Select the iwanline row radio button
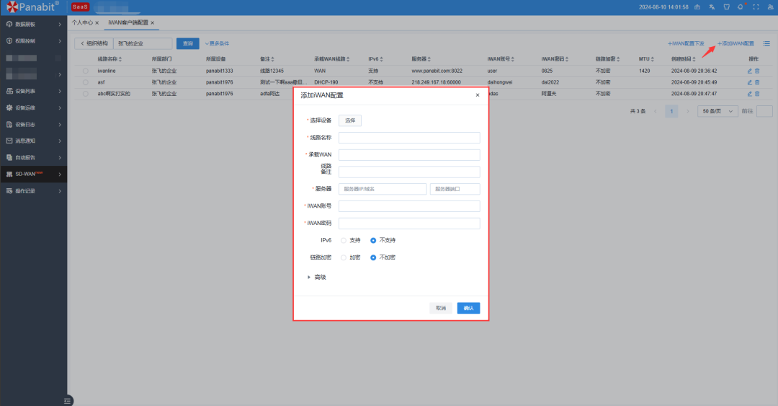778x406 pixels. click(x=85, y=71)
